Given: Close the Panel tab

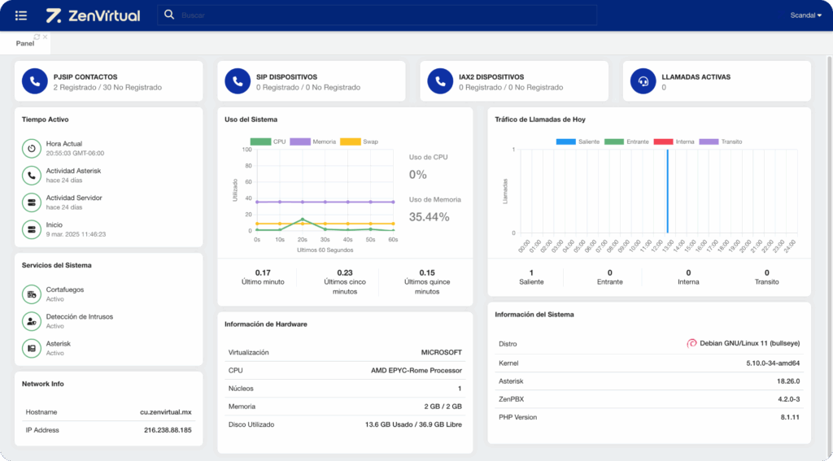Looking at the screenshot, I should 46,37.
